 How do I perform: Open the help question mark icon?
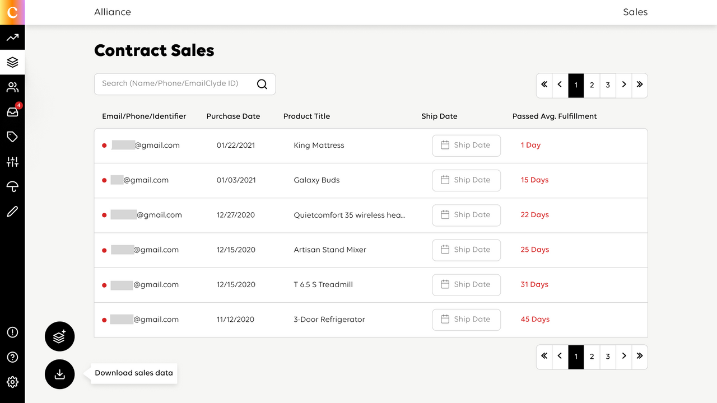point(12,357)
